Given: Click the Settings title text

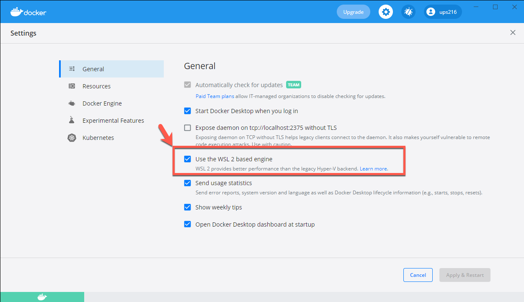Looking at the screenshot, I should click(x=23, y=33).
